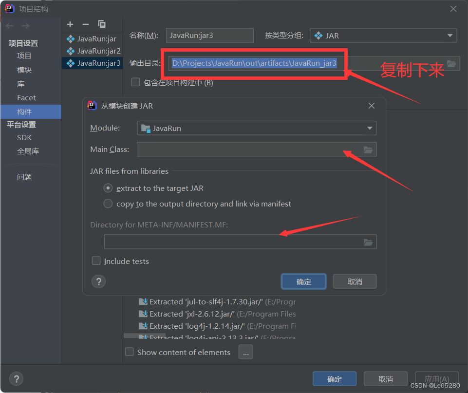Open the 按类型分组 JAR dropdown
Image resolution: width=468 pixels, height=393 pixels.
click(x=383, y=35)
